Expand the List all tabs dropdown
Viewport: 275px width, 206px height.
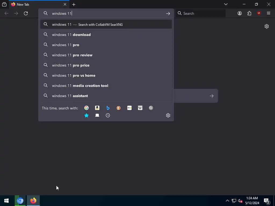tap(226, 4)
